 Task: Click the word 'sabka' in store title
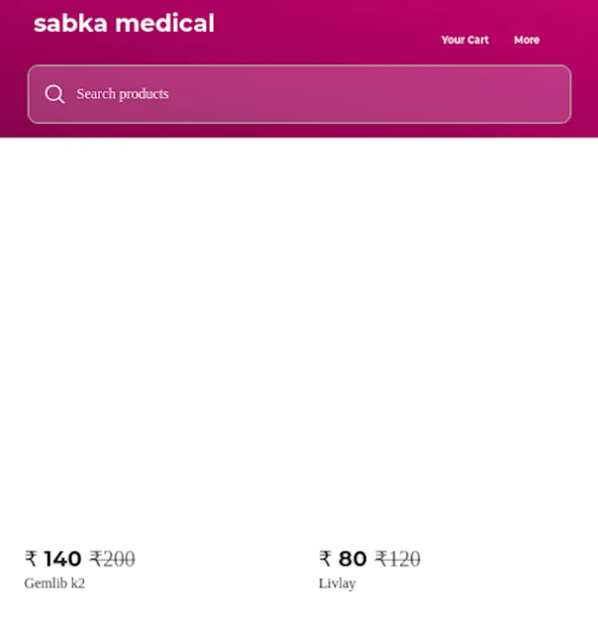click(x=71, y=23)
